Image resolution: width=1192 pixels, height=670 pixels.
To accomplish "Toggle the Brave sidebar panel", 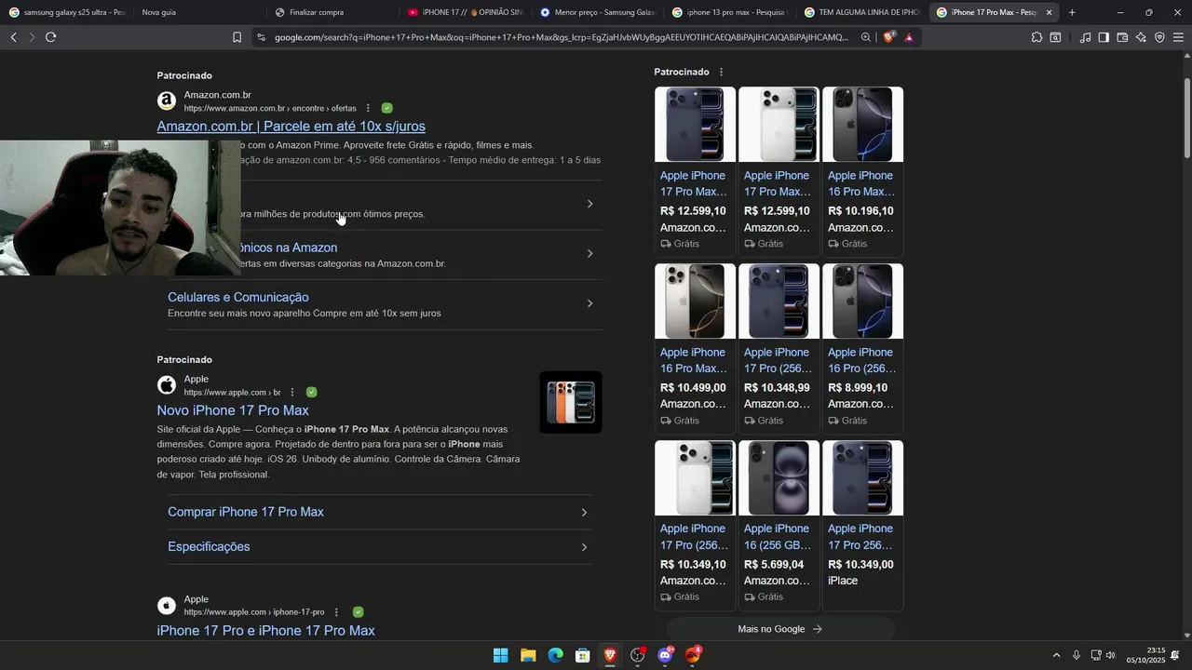I will click(x=1104, y=37).
